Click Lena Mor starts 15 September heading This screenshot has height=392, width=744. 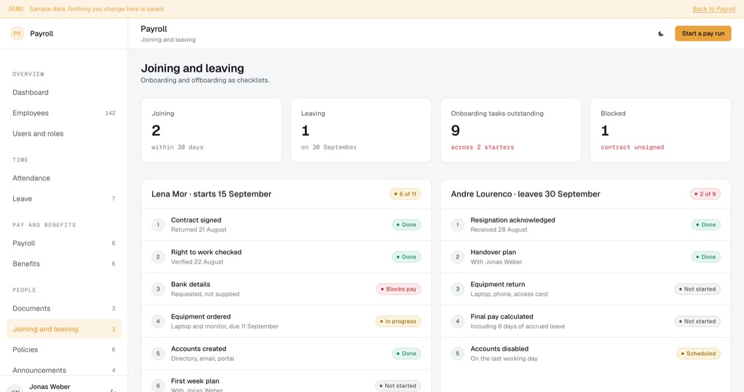click(212, 194)
